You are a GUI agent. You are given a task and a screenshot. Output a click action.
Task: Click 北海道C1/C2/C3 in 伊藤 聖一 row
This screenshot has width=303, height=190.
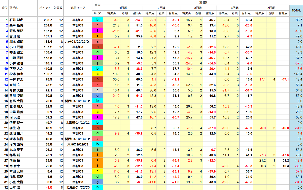[77, 123]
